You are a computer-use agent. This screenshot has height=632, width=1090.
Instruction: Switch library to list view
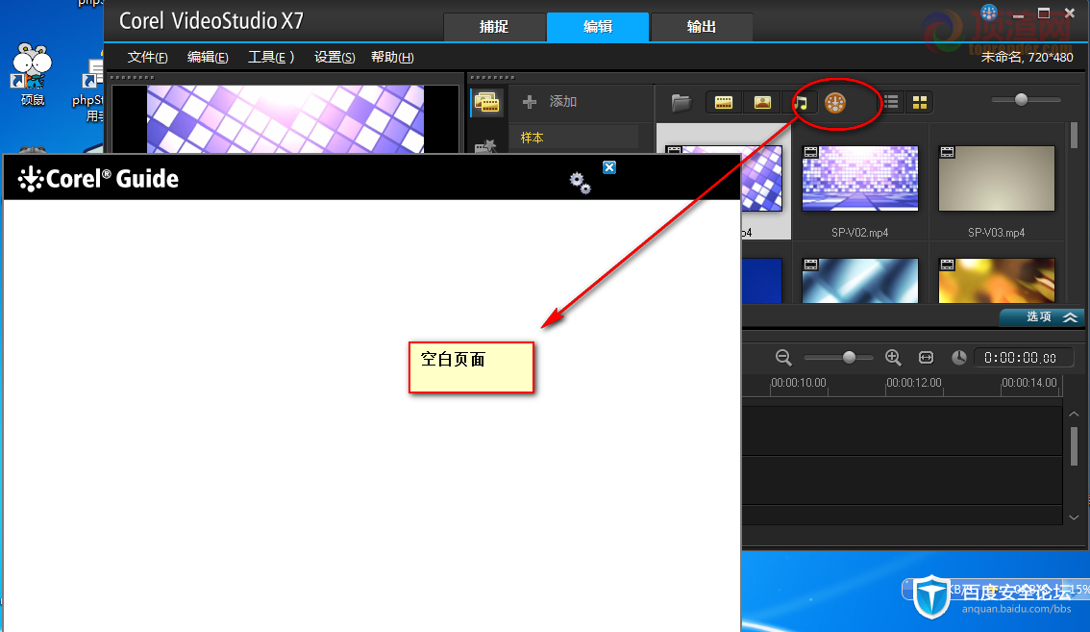click(x=891, y=103)
